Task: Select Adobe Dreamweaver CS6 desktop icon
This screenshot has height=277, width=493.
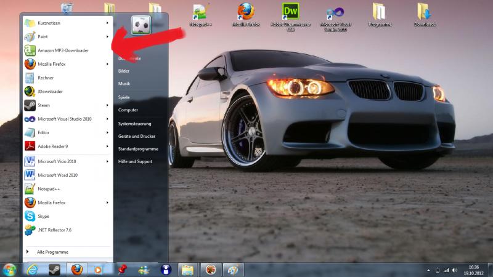Action: pos(290,17)
